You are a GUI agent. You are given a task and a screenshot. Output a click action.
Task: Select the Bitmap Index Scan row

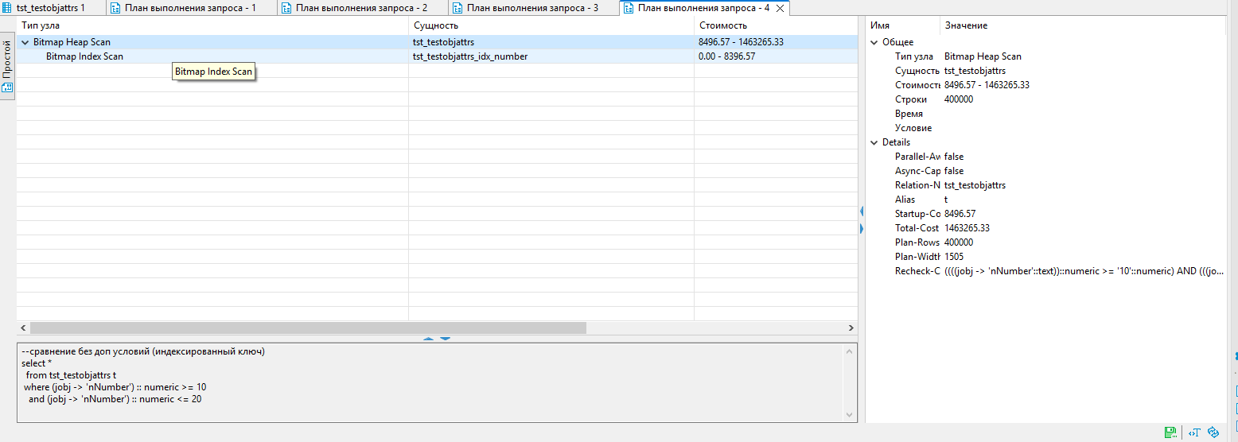coord(84,56)
